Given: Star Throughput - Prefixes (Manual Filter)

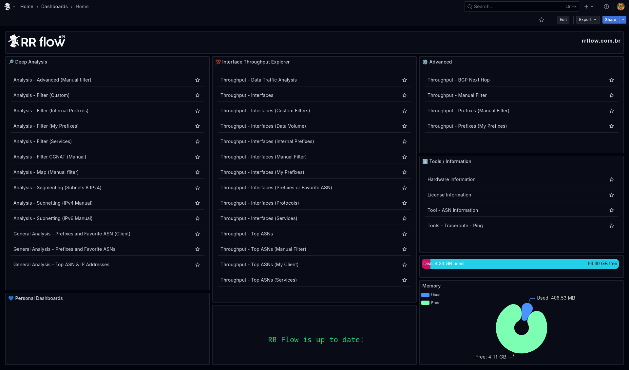Looking at the screenshot, I should coord(612,111).
